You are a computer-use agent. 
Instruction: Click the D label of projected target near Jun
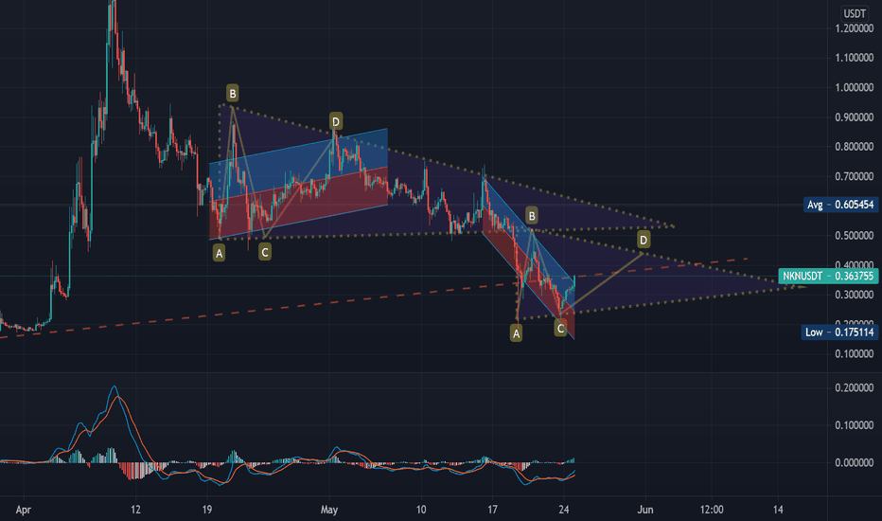click(644, 240)
